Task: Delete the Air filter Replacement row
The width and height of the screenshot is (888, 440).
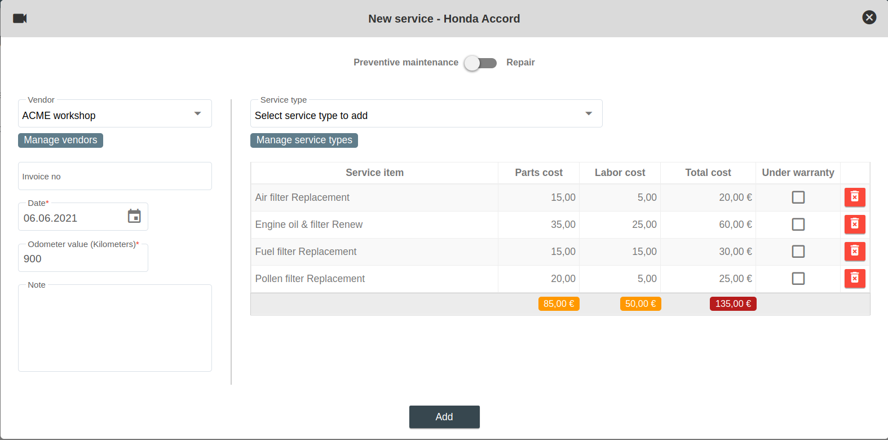Action: (x=854, y=197)
